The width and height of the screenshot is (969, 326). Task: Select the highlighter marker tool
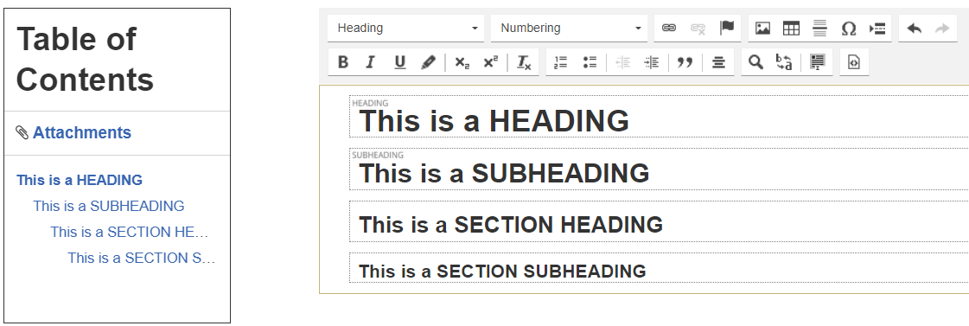428,62
